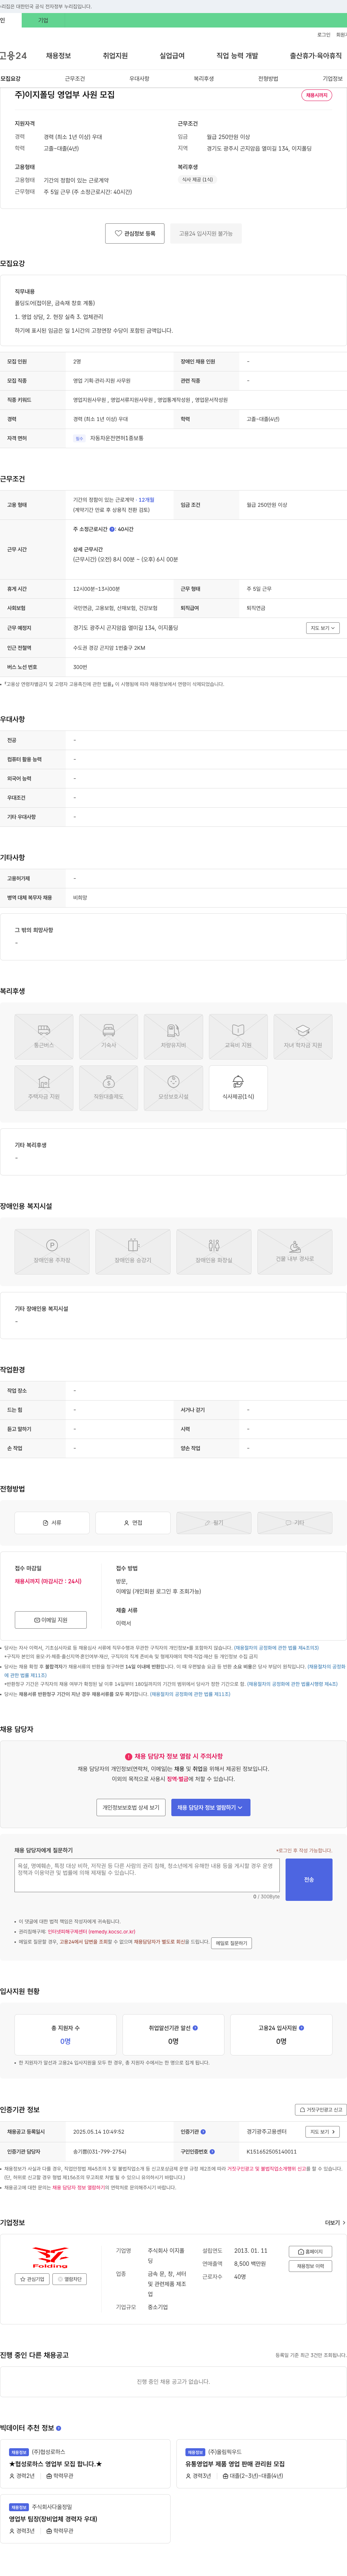Click info icon beside 인증기관 label
This screenshot has height=2576, width=347.
click(204, 2131)
